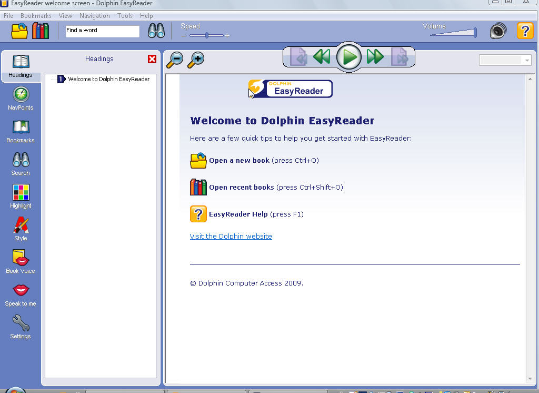Click the EasyReader Help question icon in page
Screen dimensions: 539x393
click(x=198, y=214)
